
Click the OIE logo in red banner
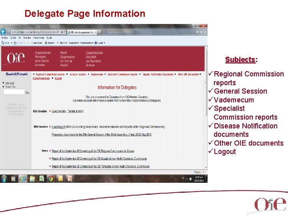pos(16,58)
